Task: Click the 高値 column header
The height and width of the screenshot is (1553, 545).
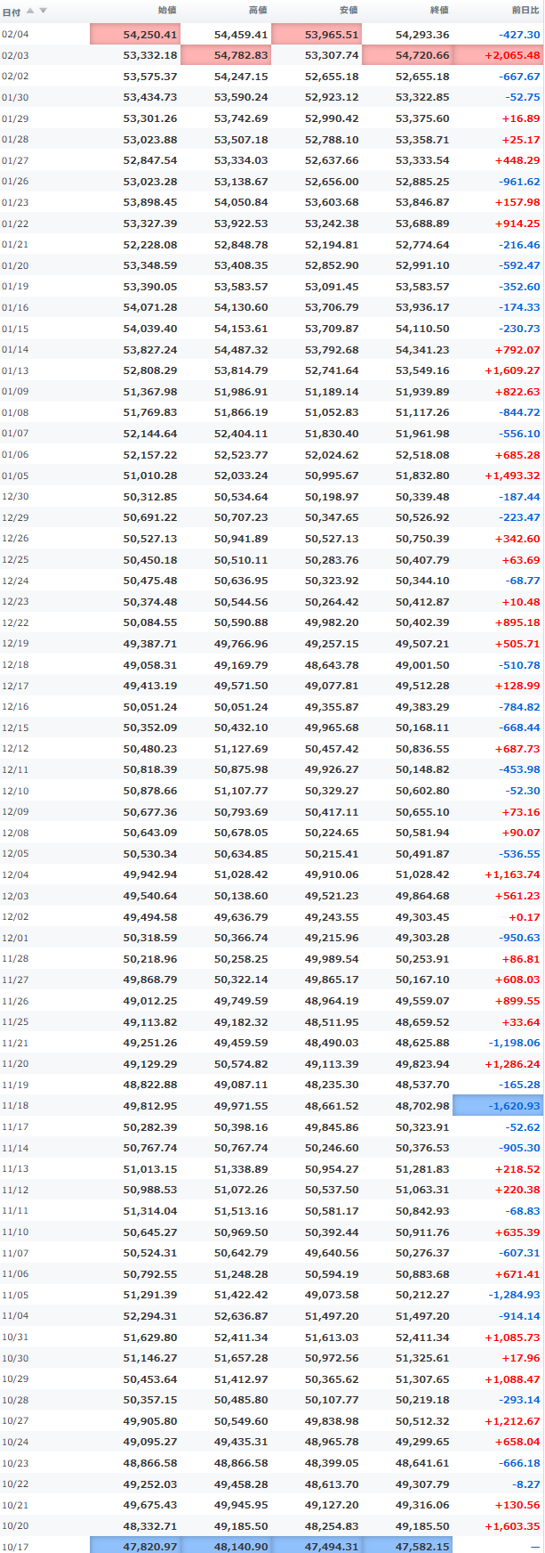Action: 258,11
